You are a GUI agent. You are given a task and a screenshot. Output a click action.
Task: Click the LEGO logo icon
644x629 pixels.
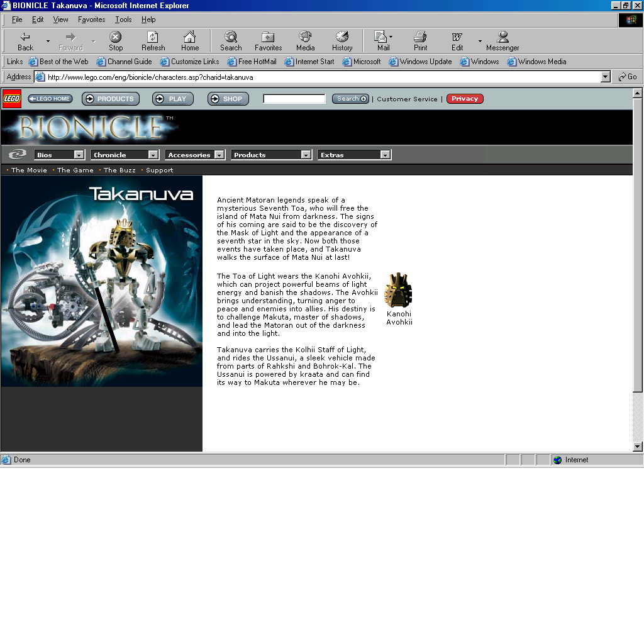click(x=11, y=99)
